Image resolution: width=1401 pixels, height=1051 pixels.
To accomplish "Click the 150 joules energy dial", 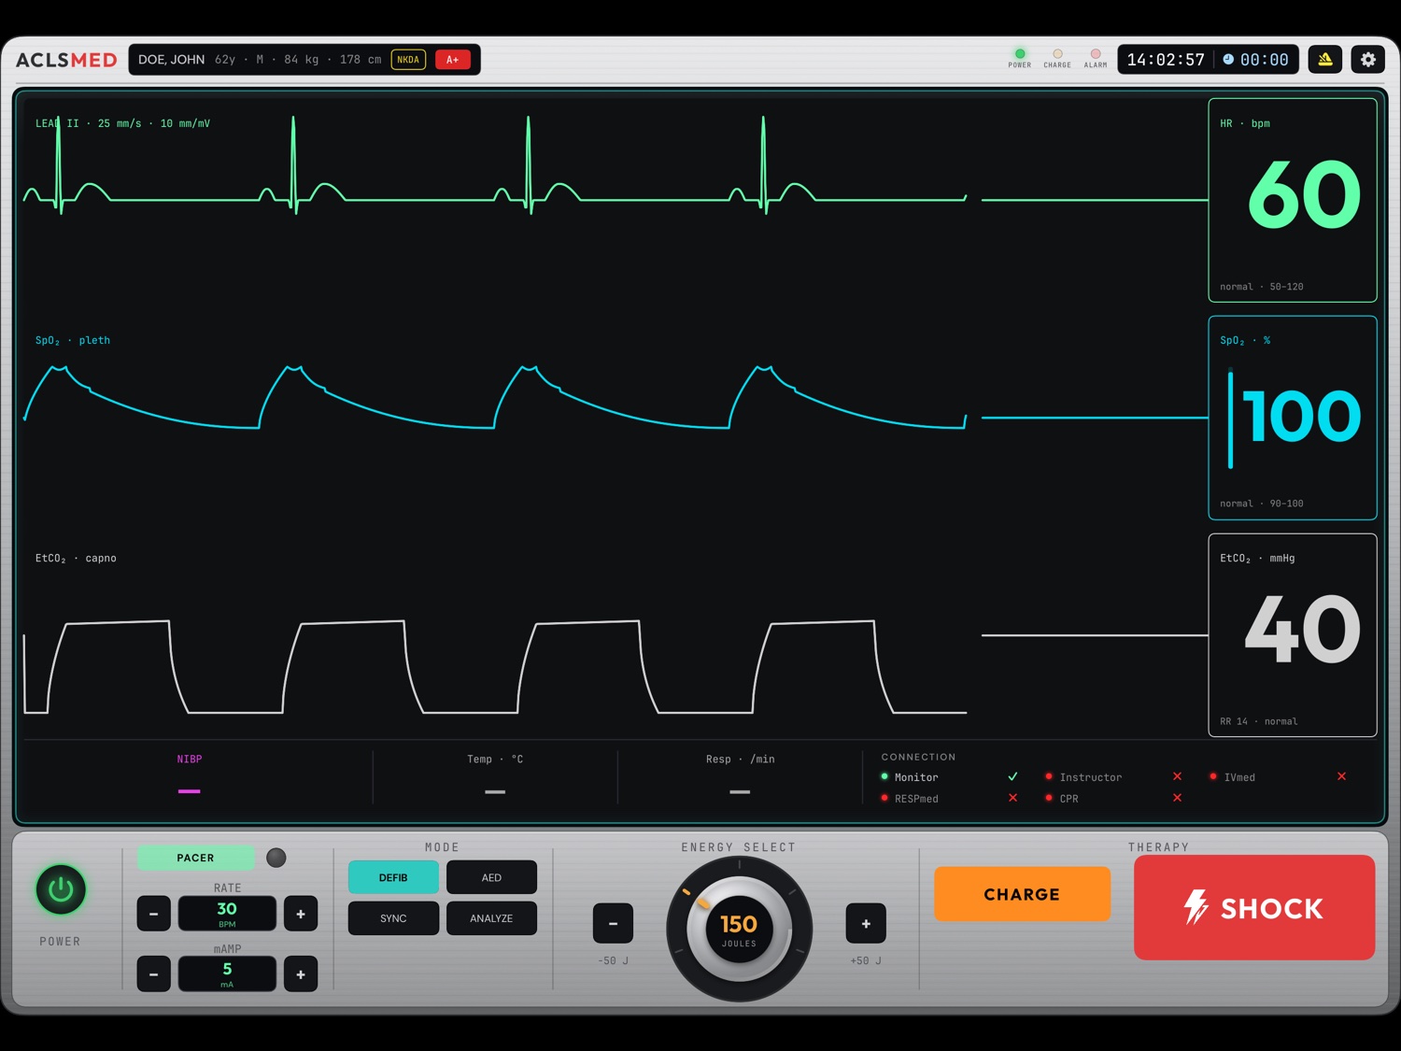I will 739,929.
